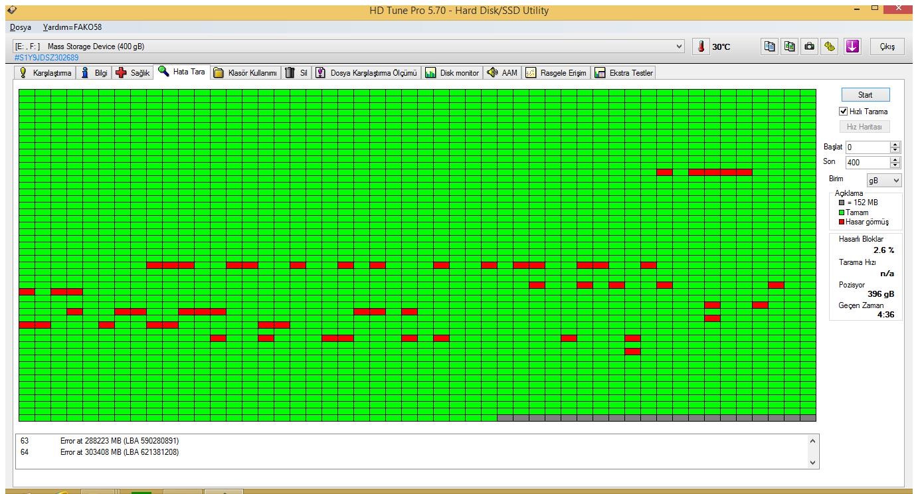Save screenshot with the camera icon
The width and height of the screenshot is (918, 494).
[810, 46]
